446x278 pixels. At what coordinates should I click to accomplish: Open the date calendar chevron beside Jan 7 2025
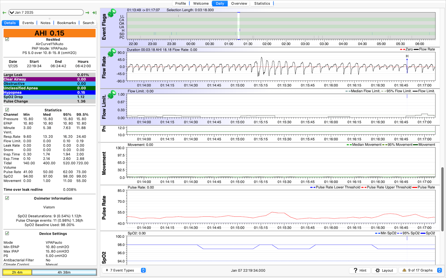(x=12, y=12)
